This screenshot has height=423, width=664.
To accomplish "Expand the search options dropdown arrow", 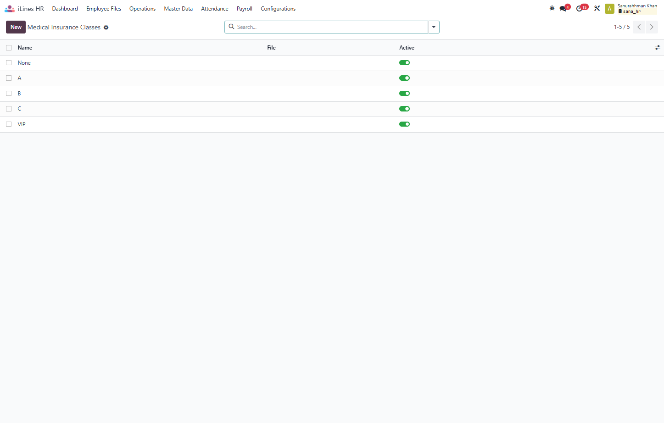I will 434,27.
